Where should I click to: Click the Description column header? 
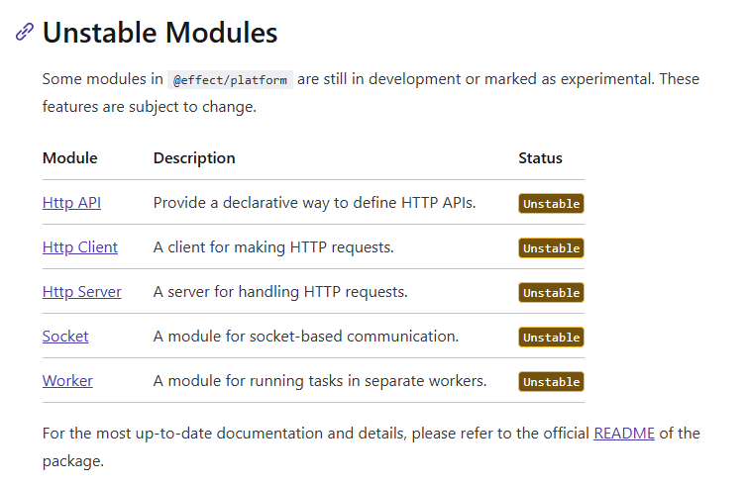pos(194,158)
